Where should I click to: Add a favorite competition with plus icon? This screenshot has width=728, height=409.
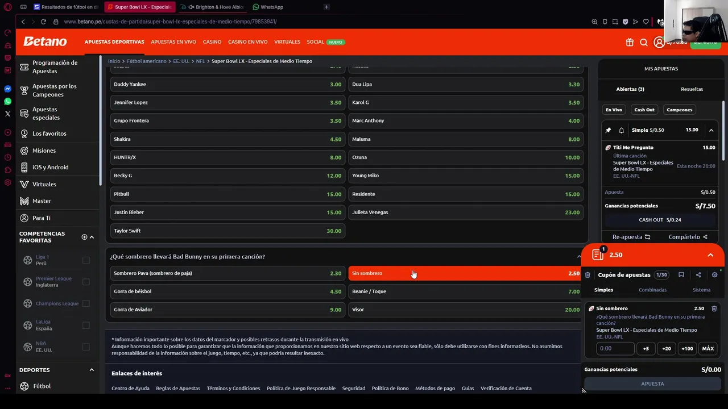tap(84, 237)
